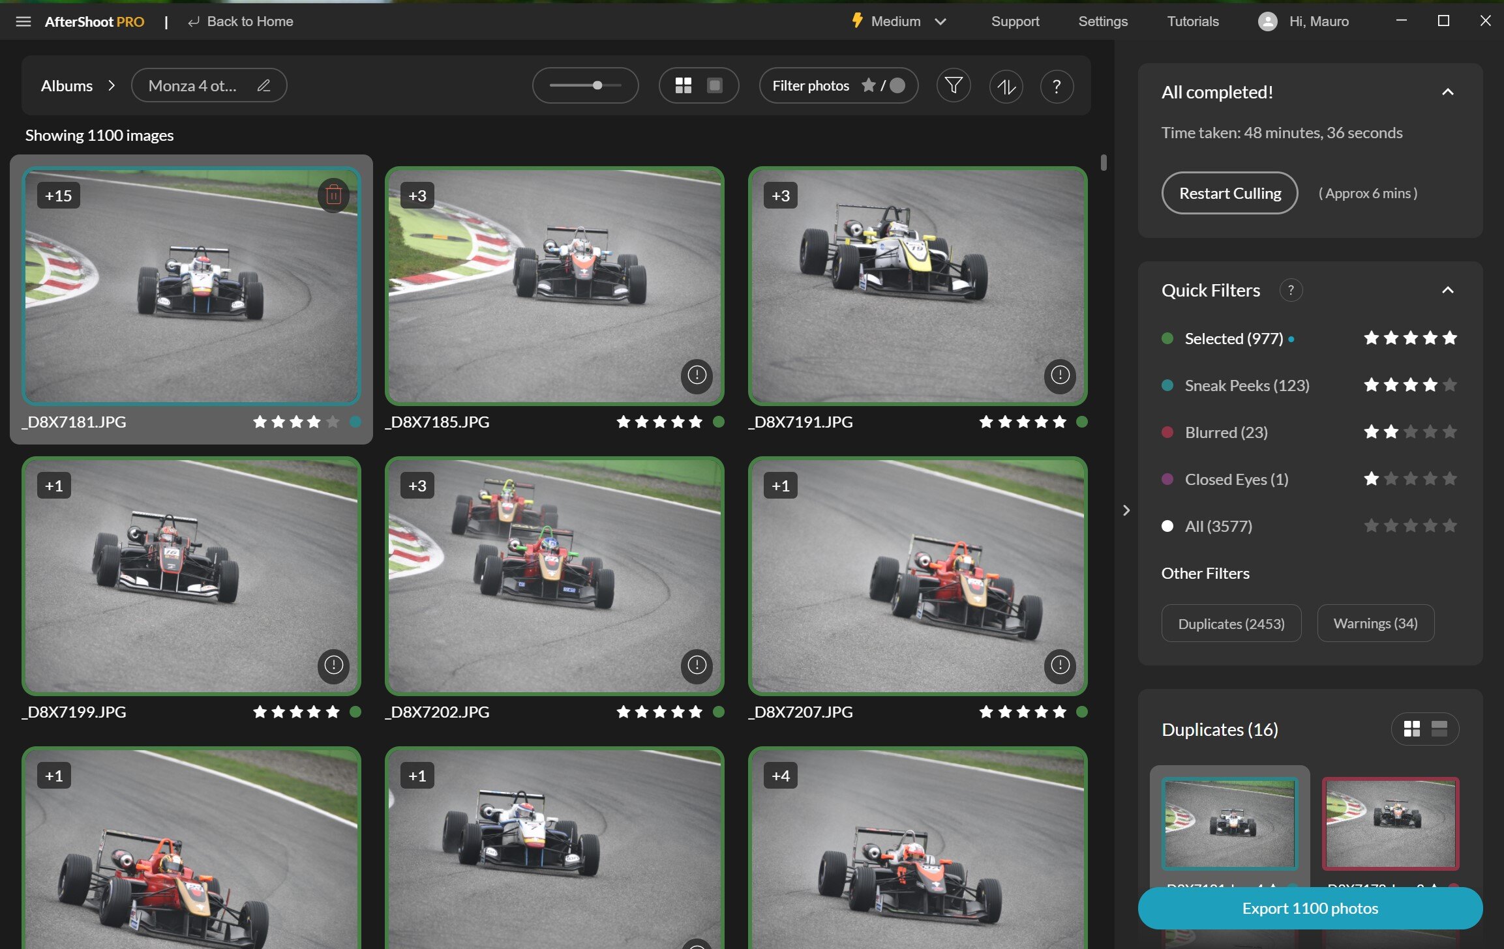Collapse the right sidebar with chevron arrow
The width and height of the screenshot is (1504, 949).
coord(1126,510)
